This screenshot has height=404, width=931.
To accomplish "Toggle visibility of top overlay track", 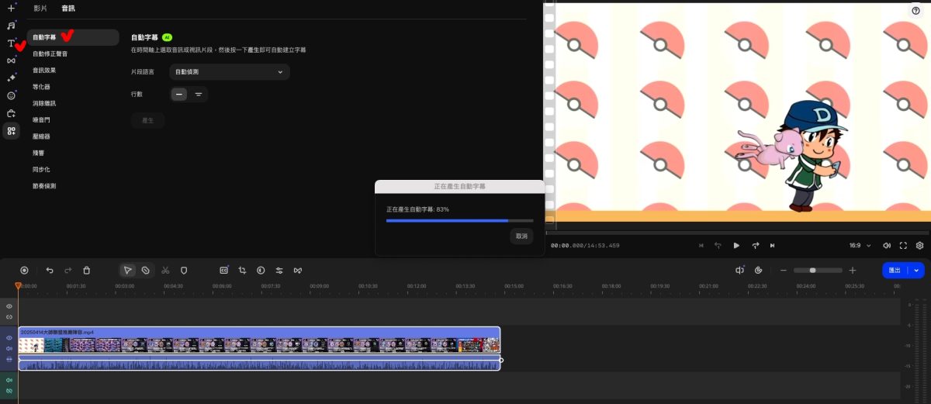I will (9, 306).
